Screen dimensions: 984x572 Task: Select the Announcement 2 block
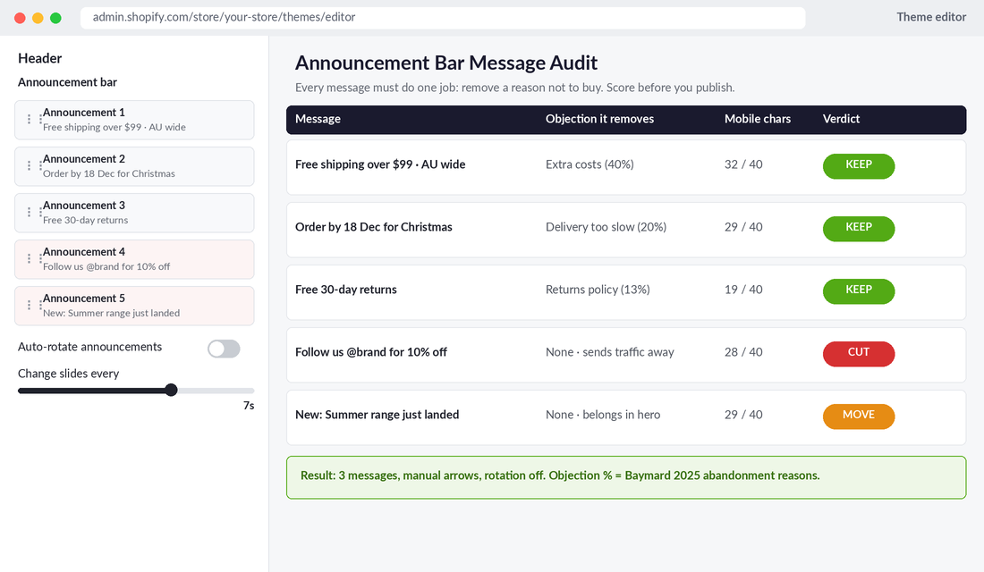134,166
